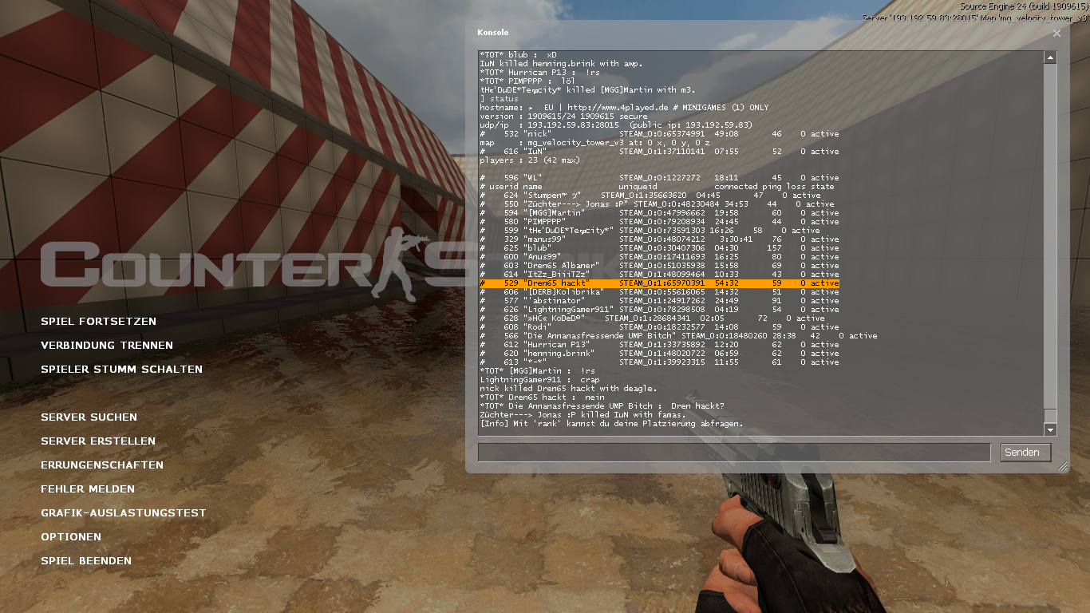This screenshot has height=613, width=1090.
Task: Click the userid name uniqueid header row
Action: click(x=657, y=187)
